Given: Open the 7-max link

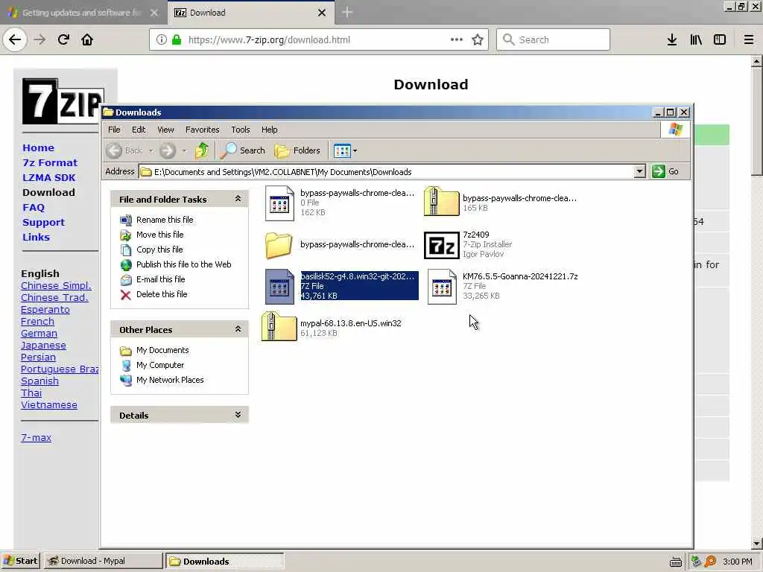Looking at the screenshot, I should coord(36,437).
